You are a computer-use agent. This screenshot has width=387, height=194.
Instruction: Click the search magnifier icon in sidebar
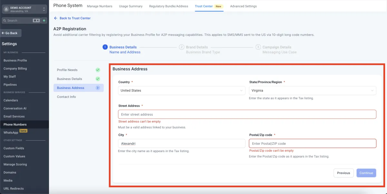[x=5, y=21]
